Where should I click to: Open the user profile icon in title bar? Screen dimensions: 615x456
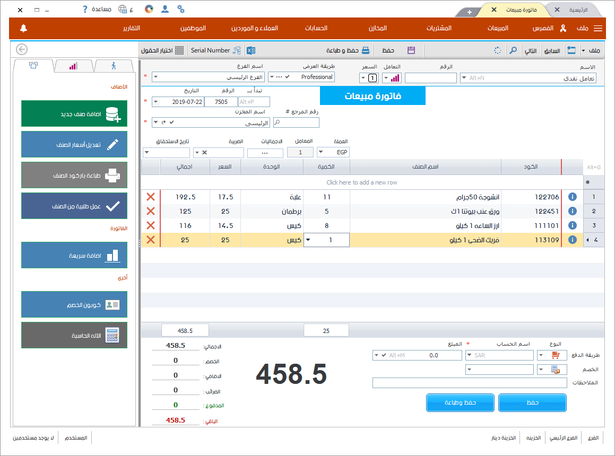(165, 9)
